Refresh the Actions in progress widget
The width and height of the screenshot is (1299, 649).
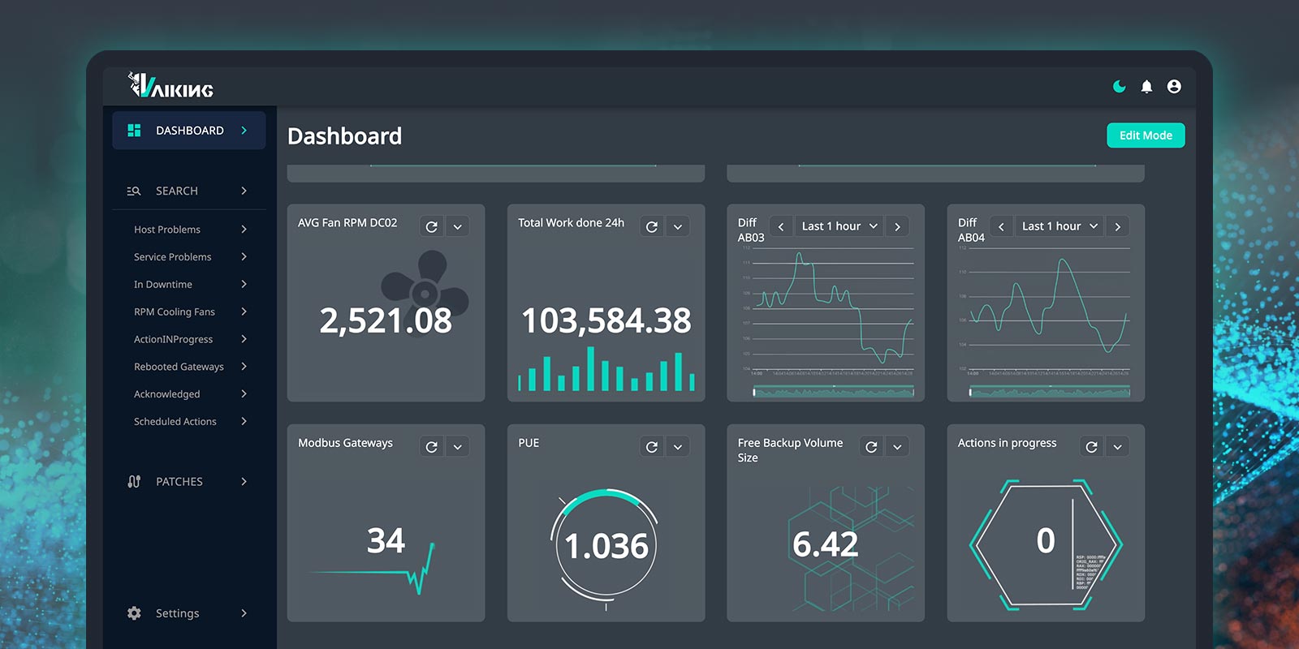tap(1092, 447)
